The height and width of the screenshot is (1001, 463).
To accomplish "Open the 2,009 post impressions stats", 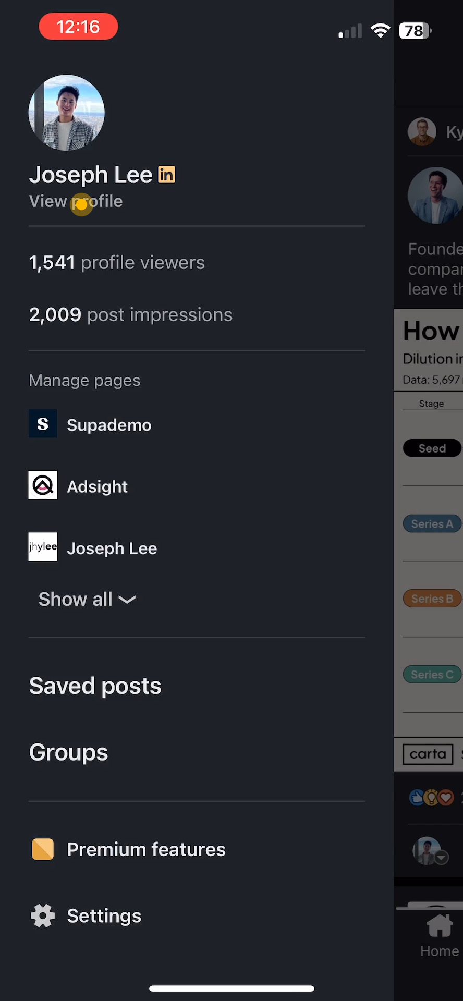I will tap(131, 315).
